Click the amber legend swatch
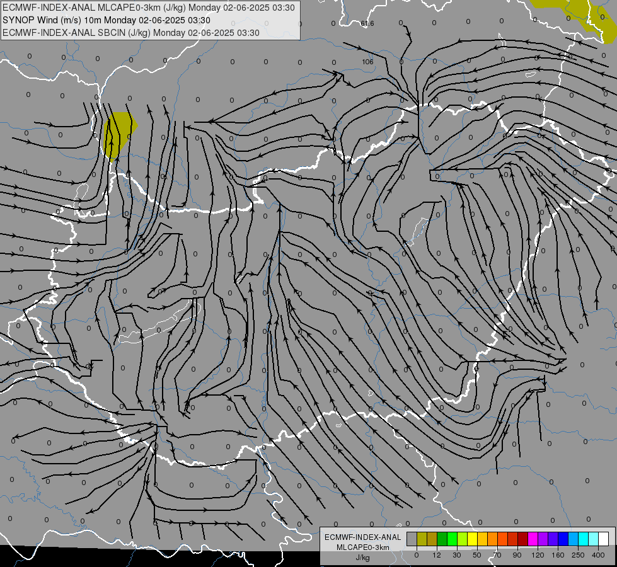The height and width of the screenshot is (567, 617). click(x=483, y=539)
